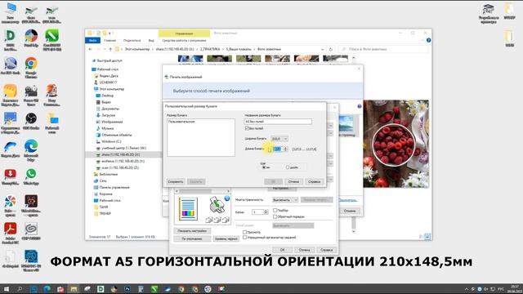Open OBS Studio desktop shortcut
Screen dimensions: 523x294
31,122
